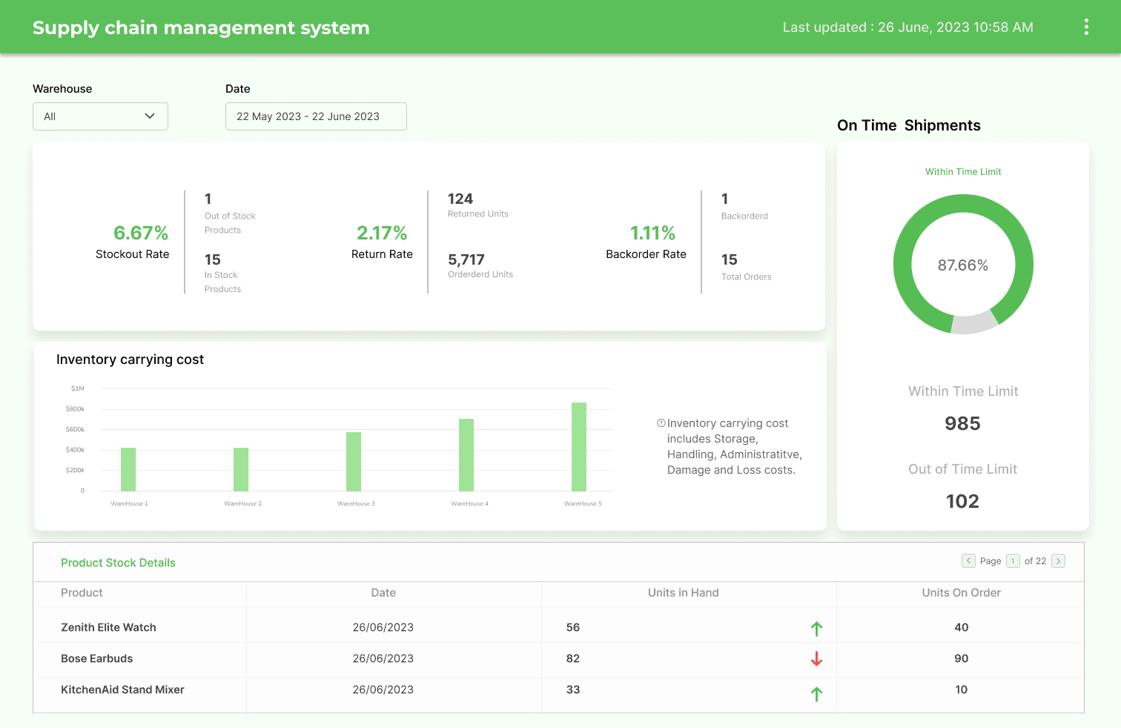Click the chevron inside the Warehouse selector

coord(151,116)
